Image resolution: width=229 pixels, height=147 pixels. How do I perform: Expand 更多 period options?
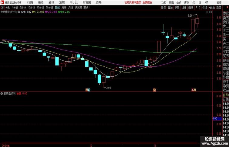coord(87,8)
